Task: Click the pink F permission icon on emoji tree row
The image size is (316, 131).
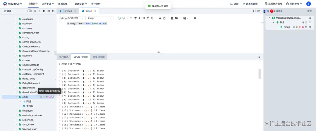Action: click(x=49, y=97)
